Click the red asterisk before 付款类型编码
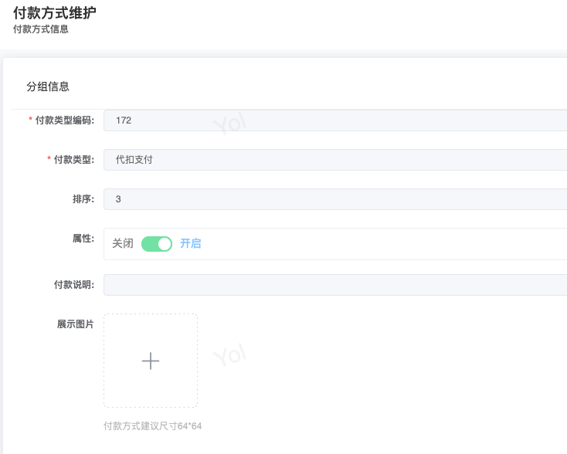This screenshot has width=567, height=454. (31, 120)
